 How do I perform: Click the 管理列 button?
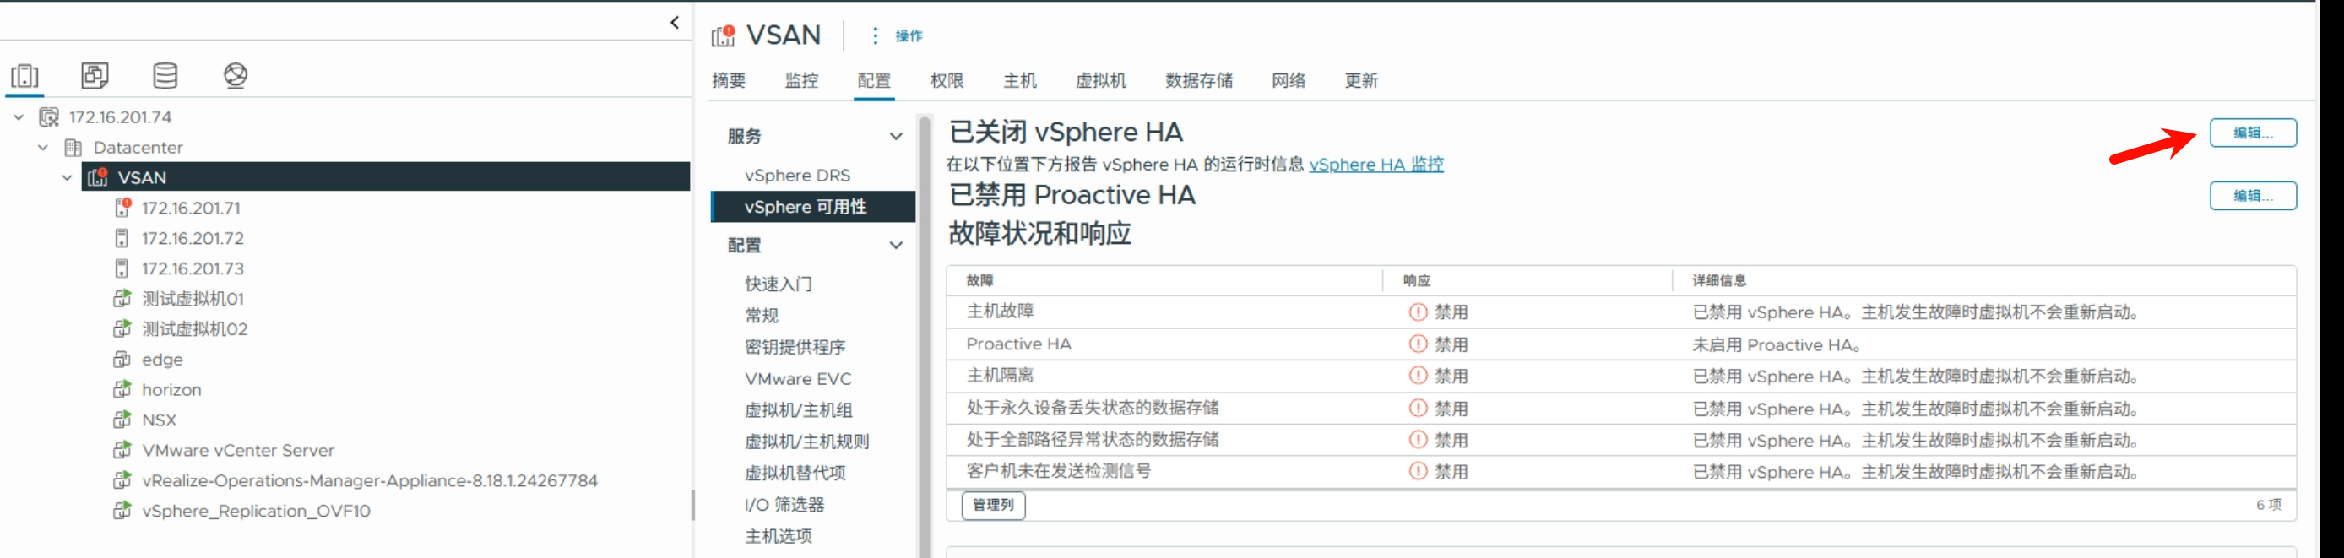coord(993,505)
